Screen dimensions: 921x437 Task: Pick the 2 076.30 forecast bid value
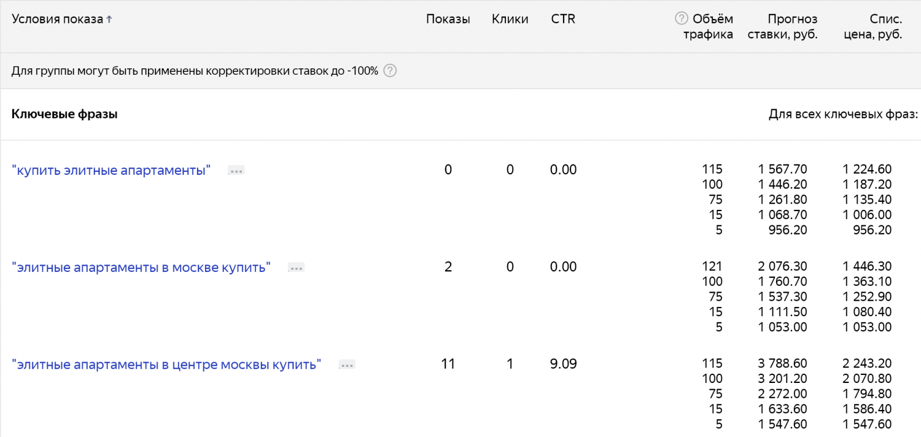click(782, 266)
